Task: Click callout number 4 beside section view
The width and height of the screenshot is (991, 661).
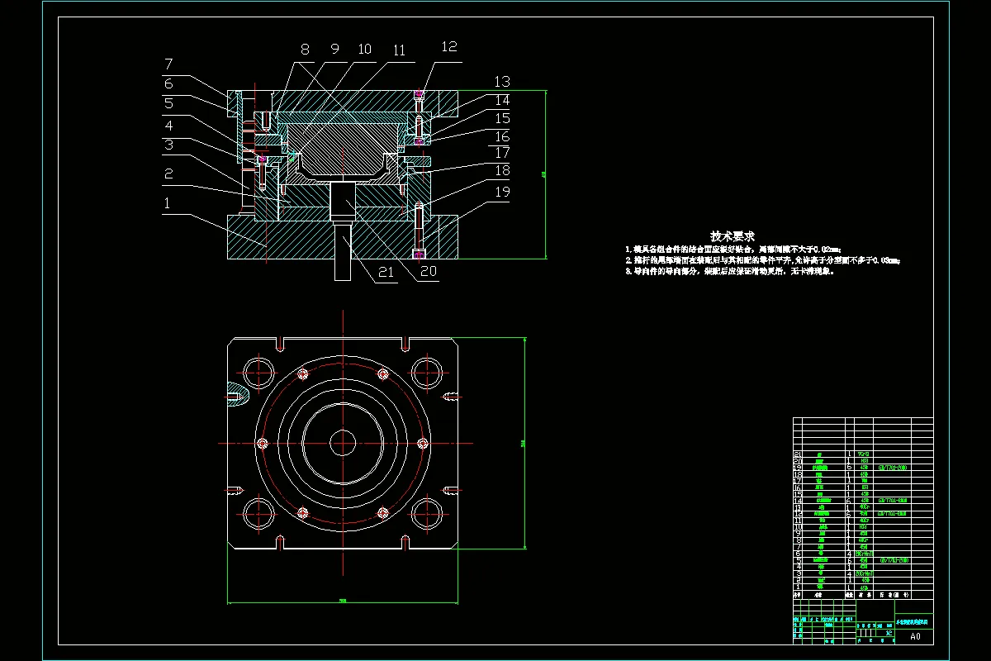Action: tap(168, 126)
